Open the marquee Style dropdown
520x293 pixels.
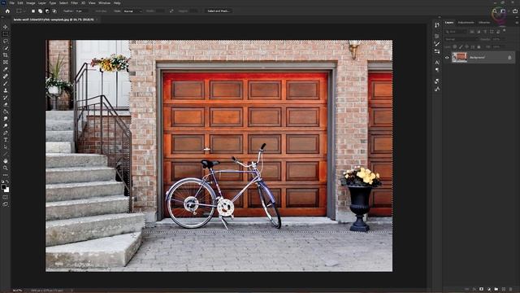(x=132, y=11)
